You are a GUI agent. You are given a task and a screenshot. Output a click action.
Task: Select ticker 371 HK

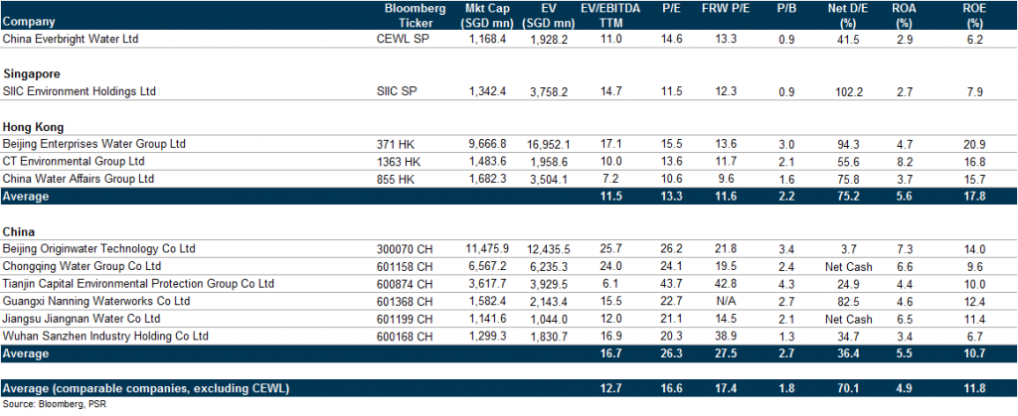pyautogui.click(x=395, y=144)
